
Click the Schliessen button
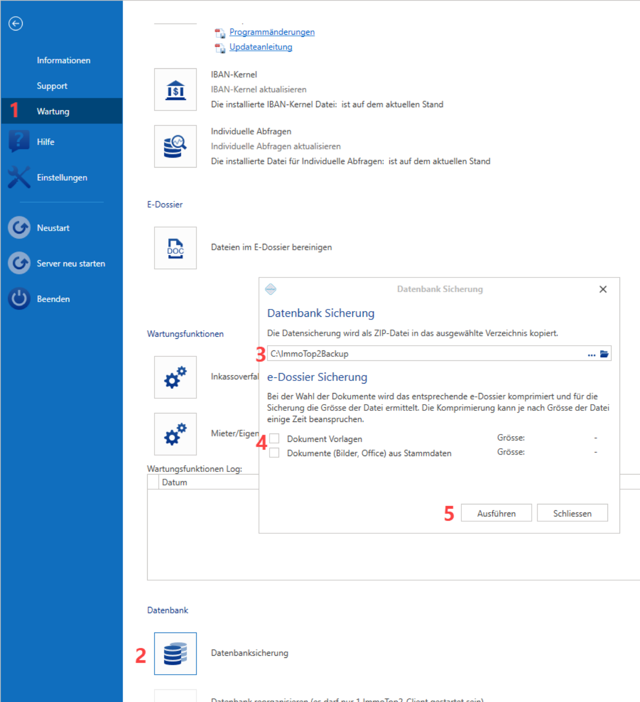click(572, 513)
